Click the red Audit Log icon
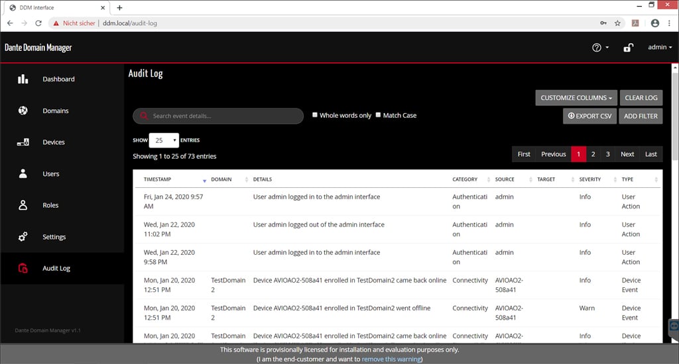 coord(23,268)
